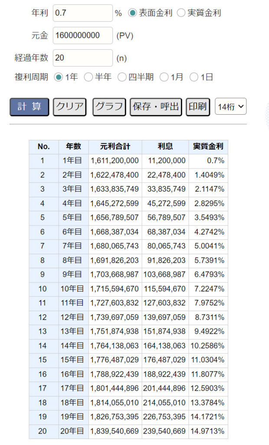Image resolution: width=269 pixels, height=445 pixels.
Task: Click the 元利合計 column header
Action: pos(115,147)
